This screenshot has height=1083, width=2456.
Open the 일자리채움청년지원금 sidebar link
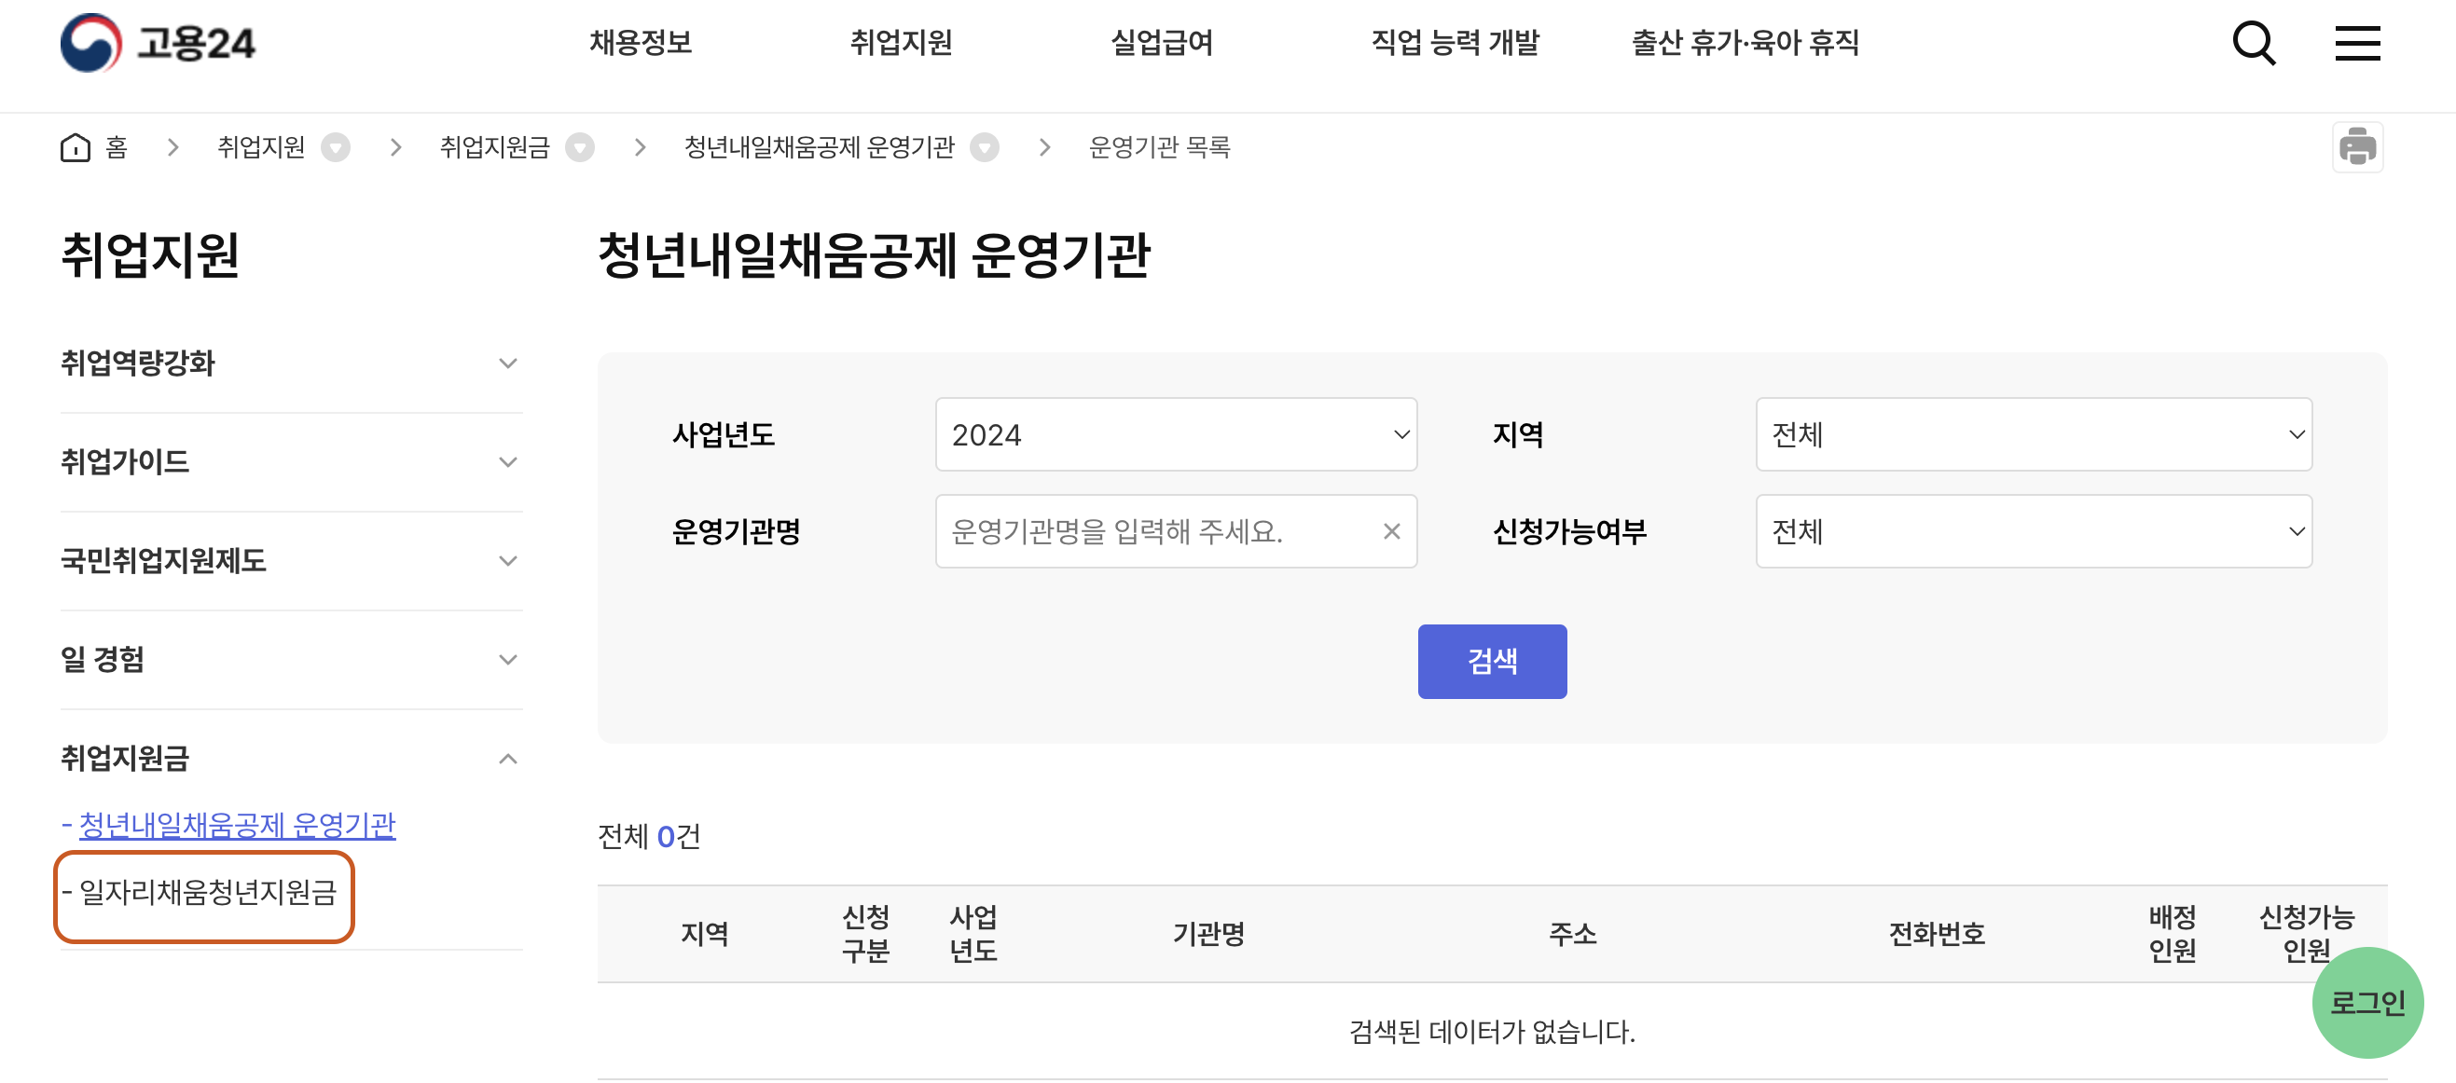[x=208, y=892]
